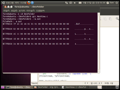Open the 프로그램 applications menu
This screenshot has width=120, height=90.
click(x=10, y=3)
